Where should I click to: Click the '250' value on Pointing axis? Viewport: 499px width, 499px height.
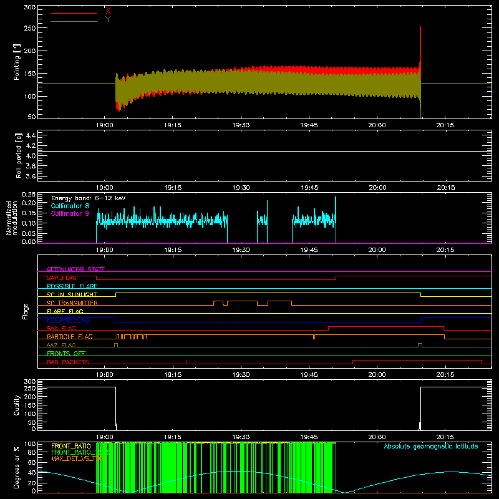pos(29,28)
